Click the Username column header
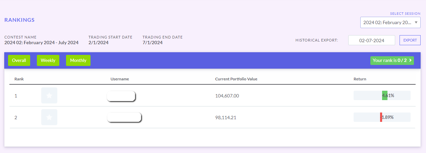426x153 pixels. (120, 79)
